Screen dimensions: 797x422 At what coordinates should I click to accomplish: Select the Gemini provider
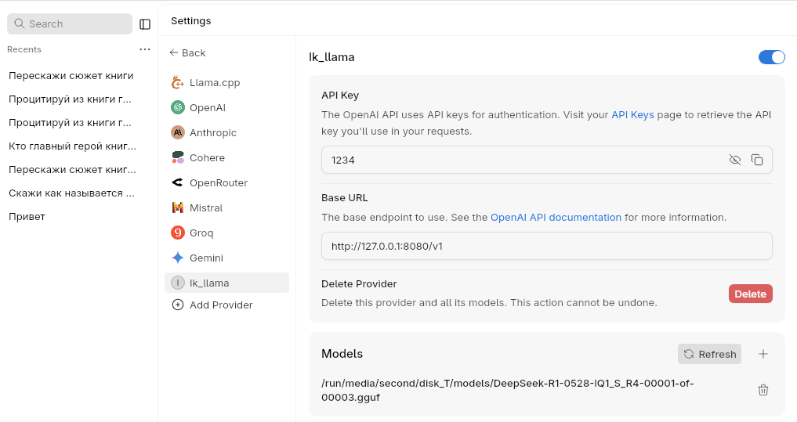206,258
